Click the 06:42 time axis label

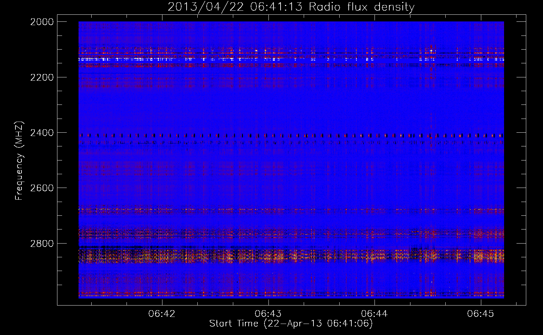point(162,314)
